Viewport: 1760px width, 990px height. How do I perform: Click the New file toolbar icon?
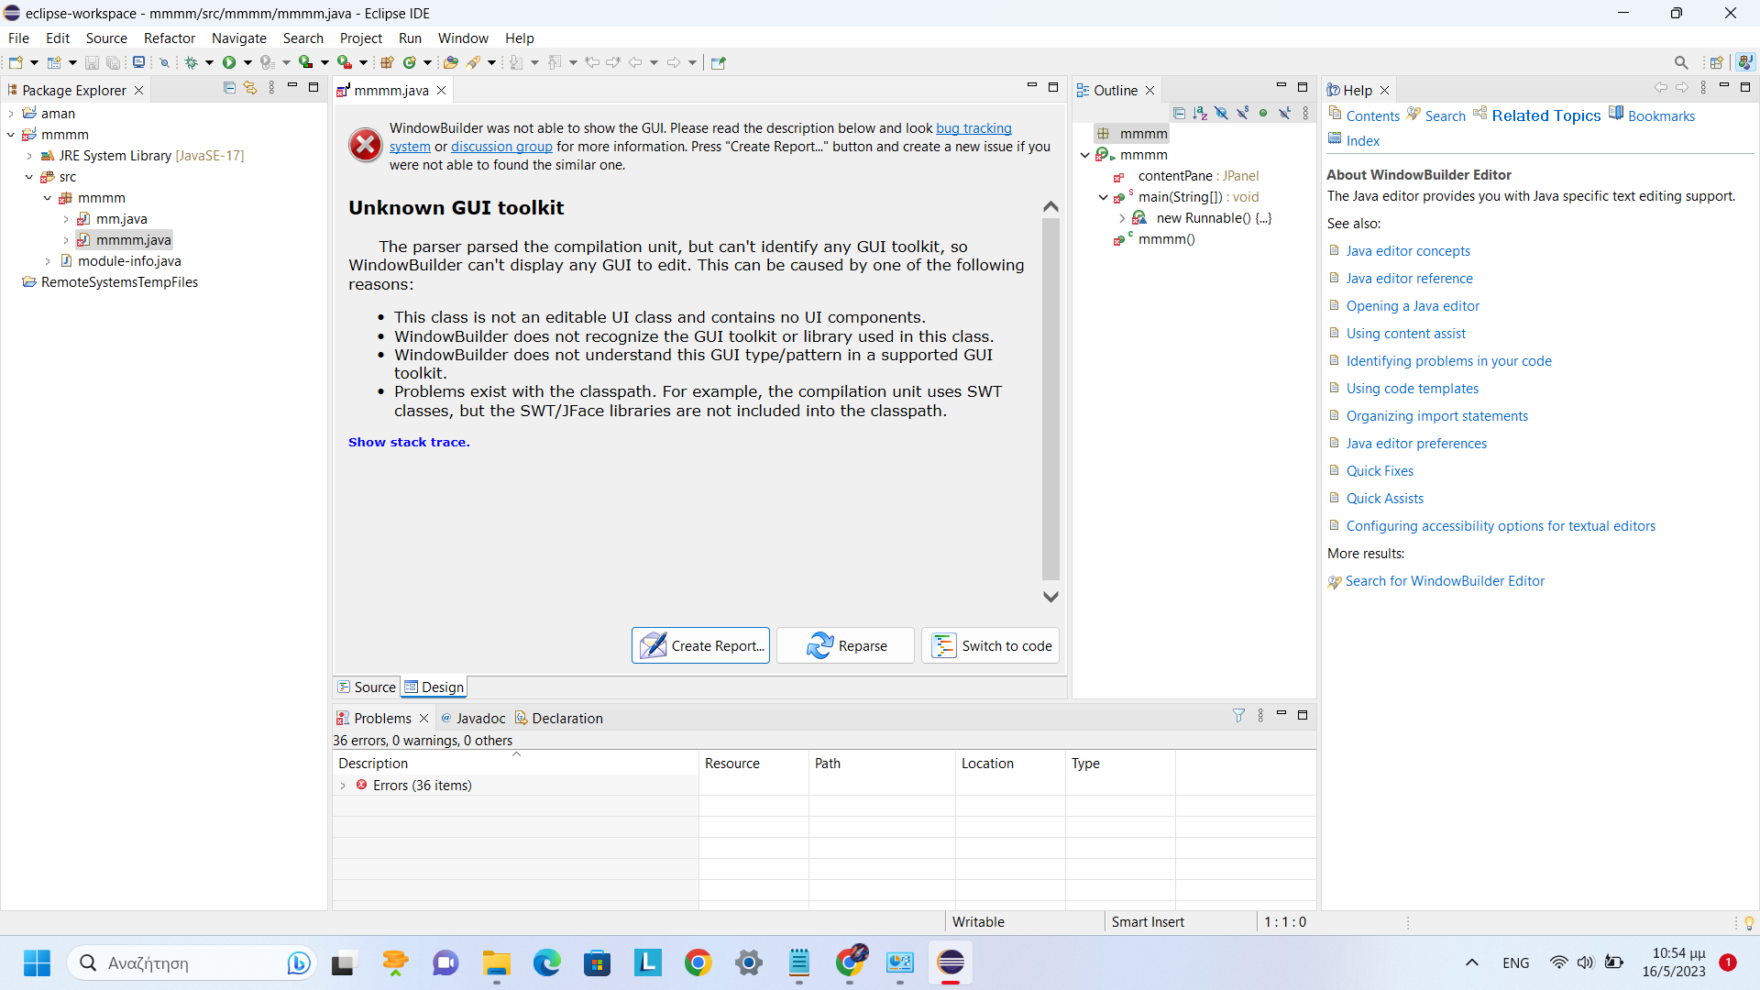click(x=16, y=62)
